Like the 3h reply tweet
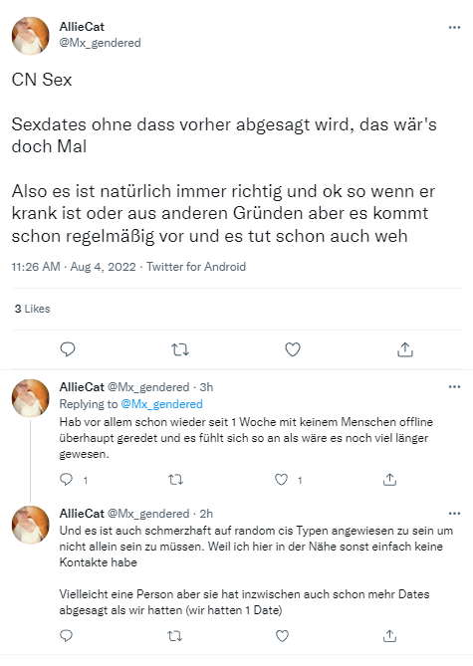 (281, 480)
